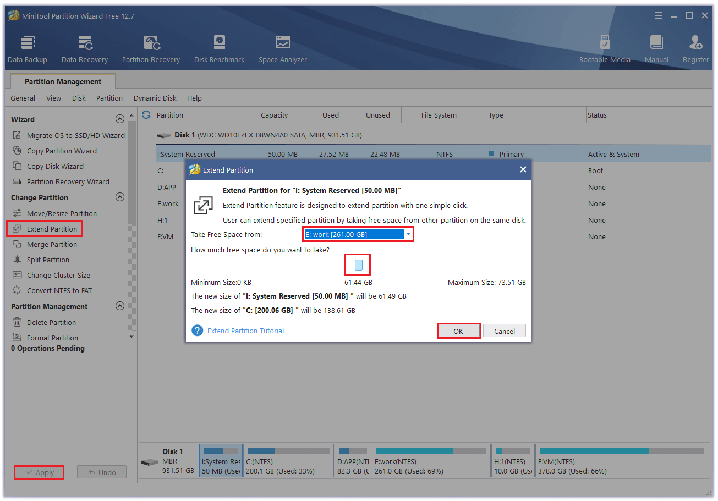Open the Disk menu

coord(79,98)
